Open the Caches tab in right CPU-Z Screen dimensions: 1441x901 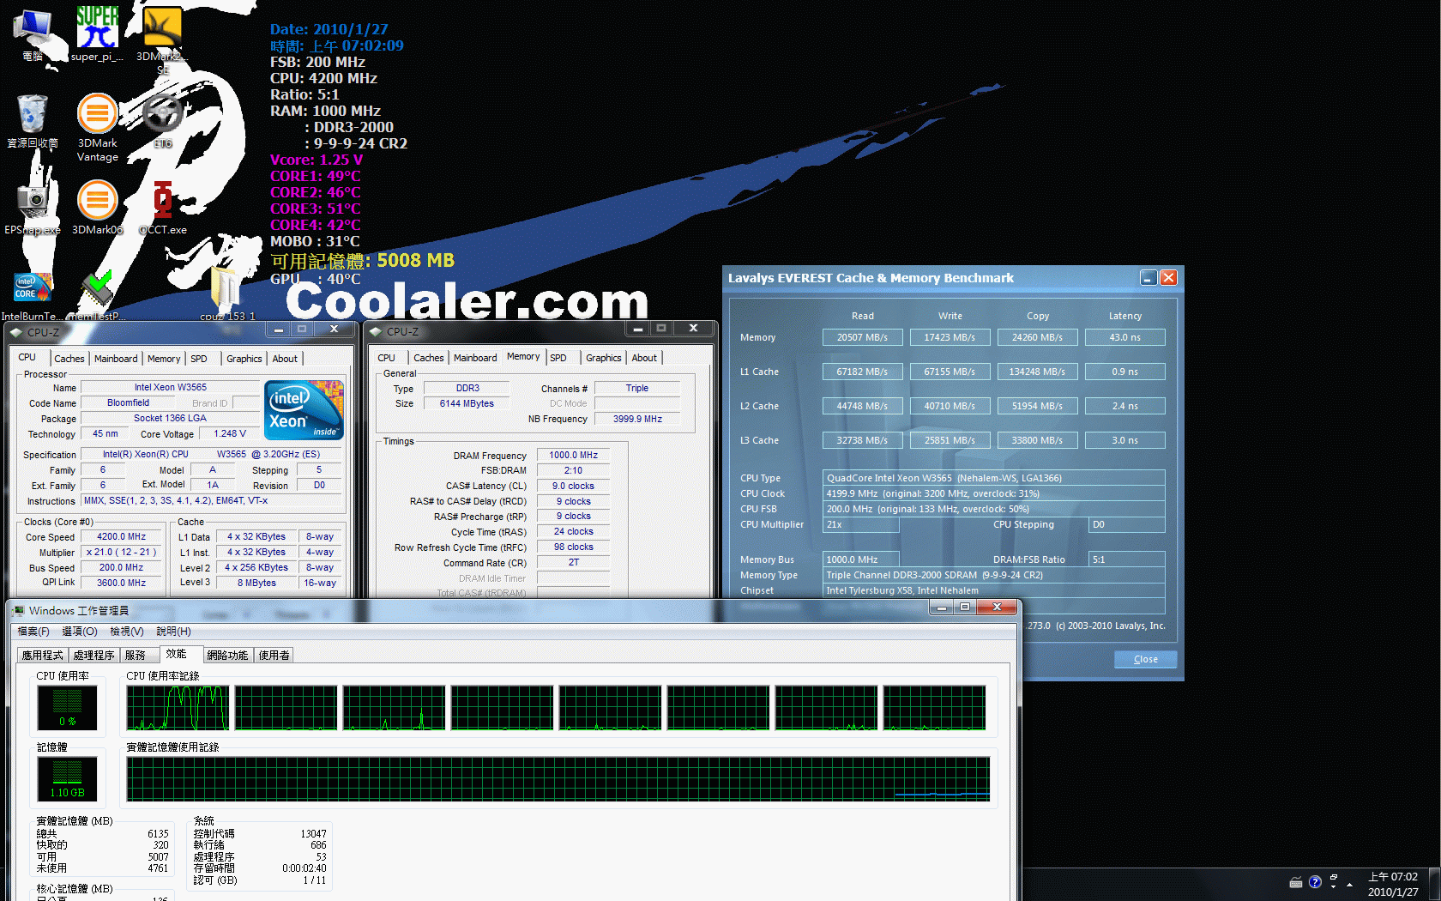click(x=428, y=358)
